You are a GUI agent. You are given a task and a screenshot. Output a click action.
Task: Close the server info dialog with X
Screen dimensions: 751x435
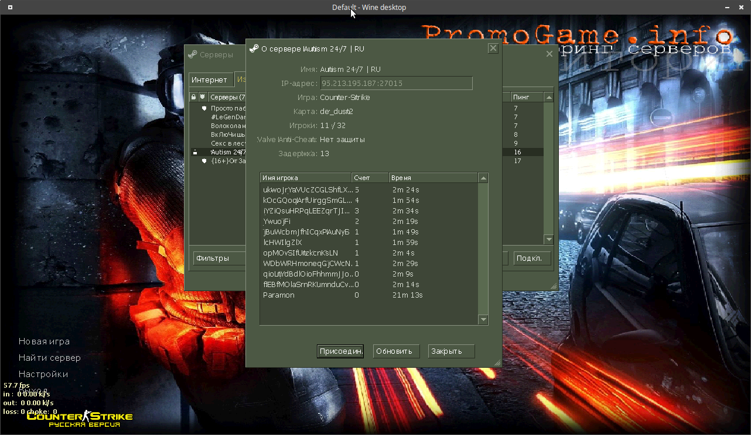pyautogui.click(x=493, y=49)
